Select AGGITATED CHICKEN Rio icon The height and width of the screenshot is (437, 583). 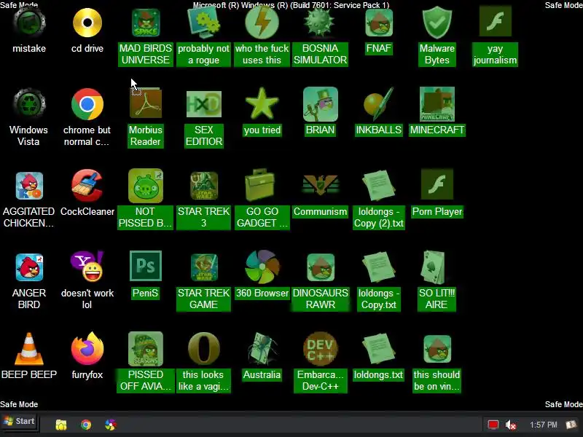pos(29,186)
